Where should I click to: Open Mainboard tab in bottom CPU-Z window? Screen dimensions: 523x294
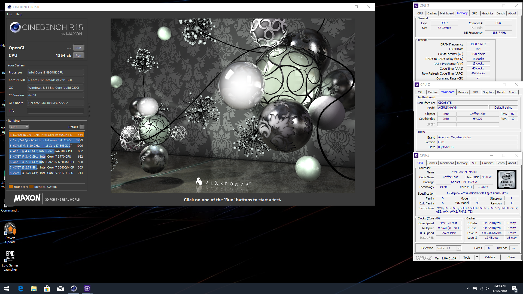coord(447,163)
